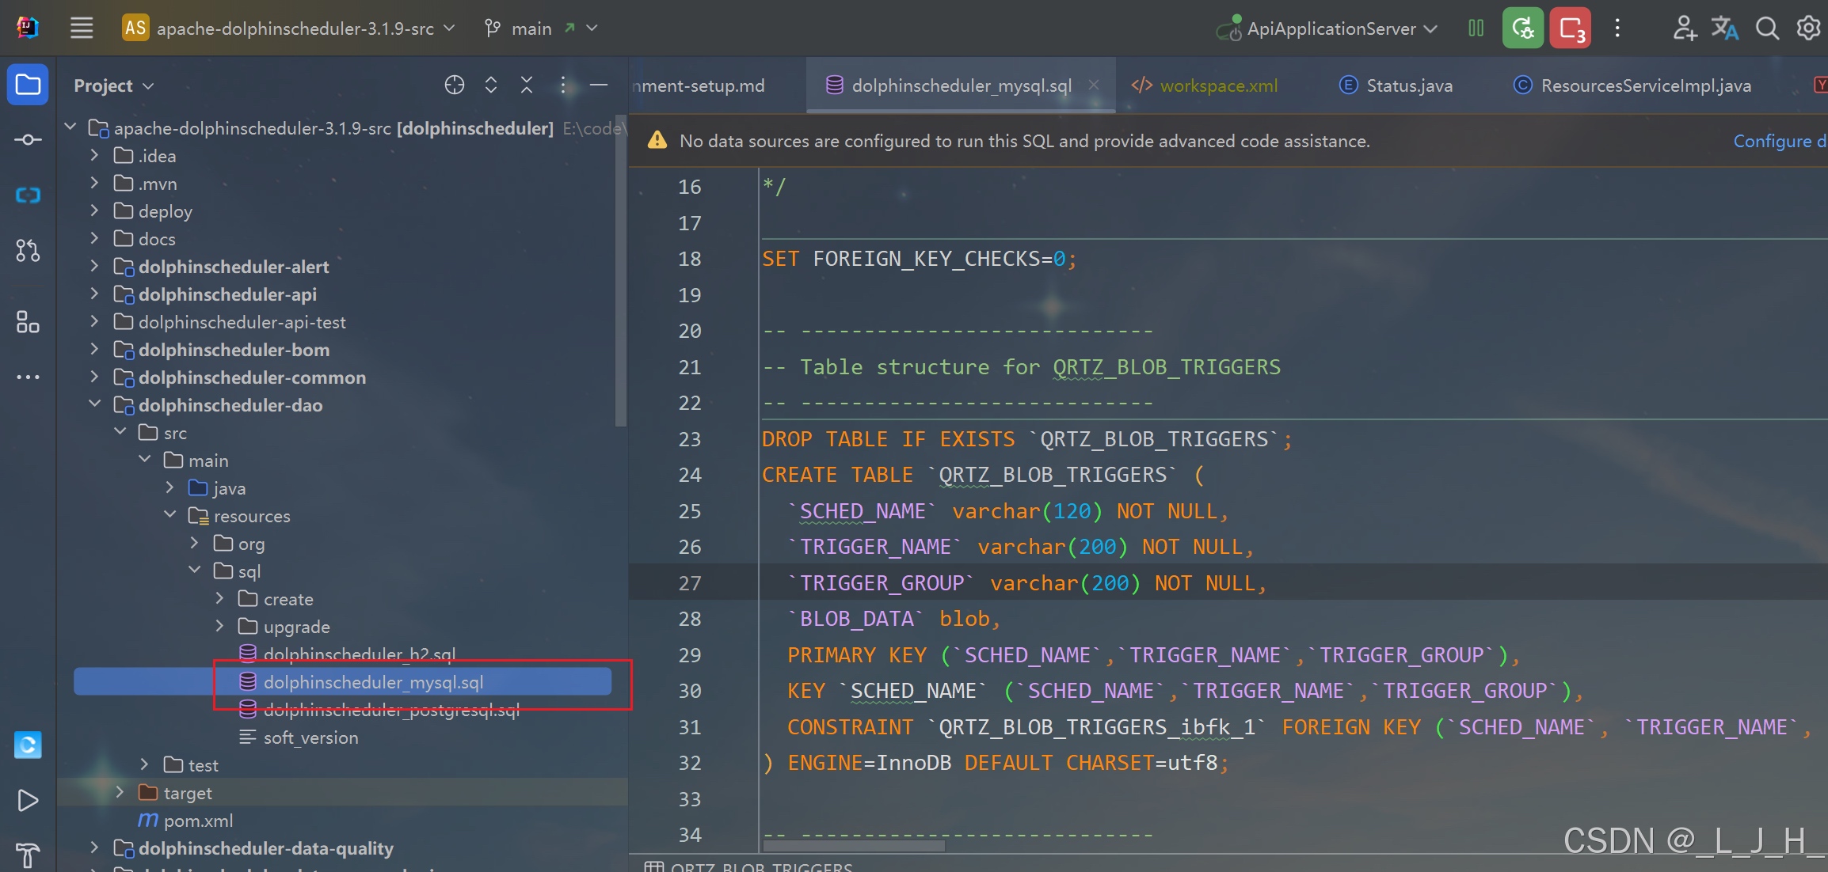Open the Pull Requests tool window icon
This screenshot has height=872, width=1828.
point(28,251)
